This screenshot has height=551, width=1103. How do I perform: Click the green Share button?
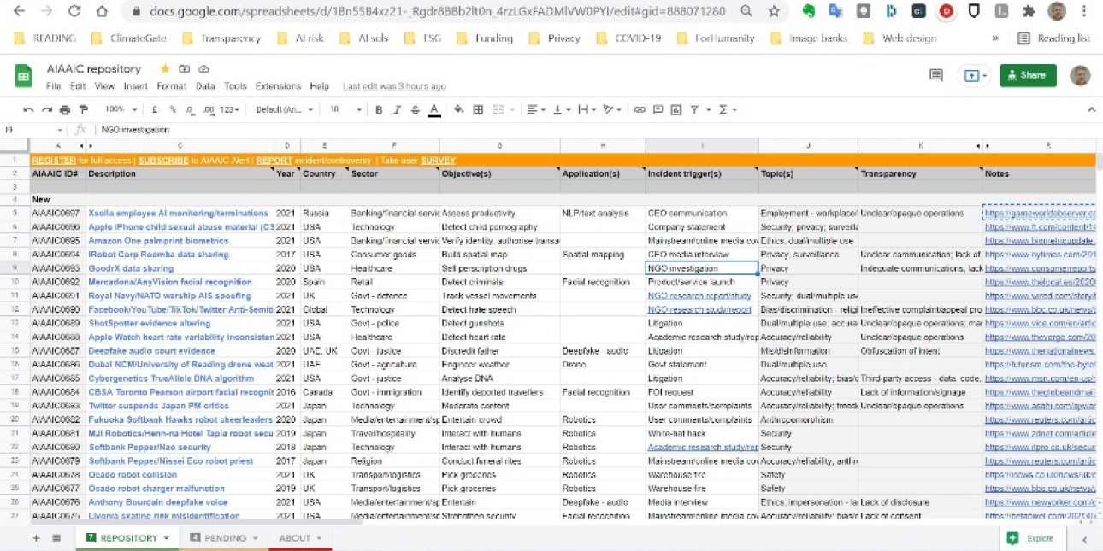coord(1027,75)
